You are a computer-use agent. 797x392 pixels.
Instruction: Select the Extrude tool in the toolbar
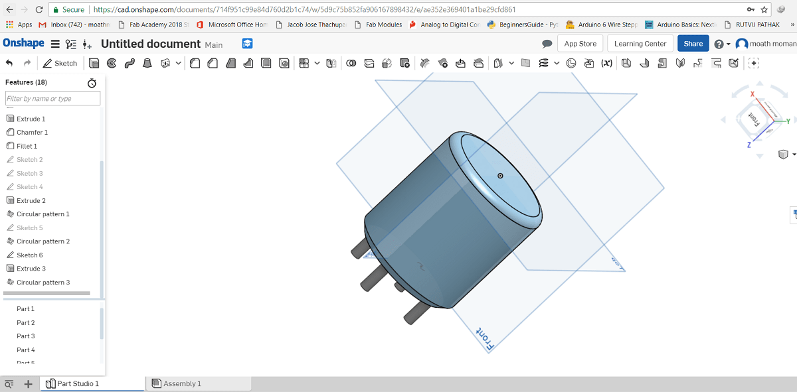94,63
